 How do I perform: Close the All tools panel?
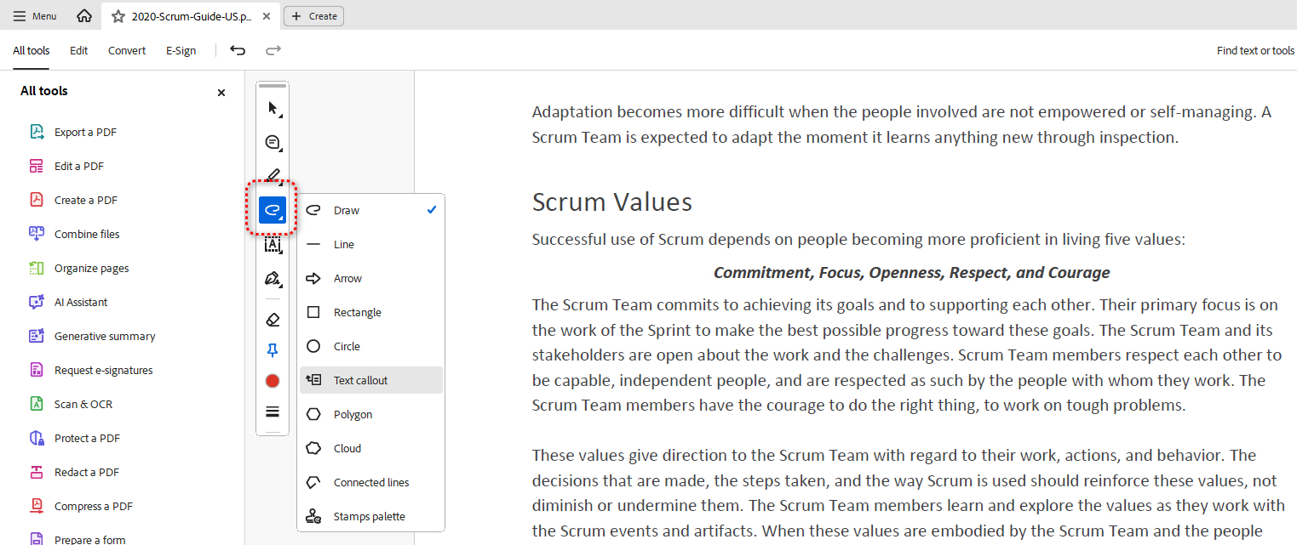[221, 93]
